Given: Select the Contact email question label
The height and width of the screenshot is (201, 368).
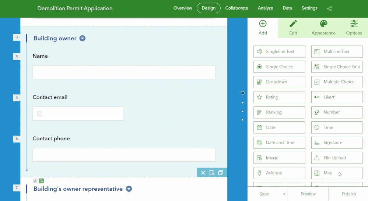Looking at the screenshot, I should tap(50, 97).
